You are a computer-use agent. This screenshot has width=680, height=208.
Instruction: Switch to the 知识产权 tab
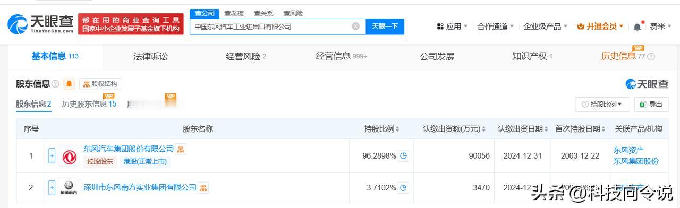point(532,56)
